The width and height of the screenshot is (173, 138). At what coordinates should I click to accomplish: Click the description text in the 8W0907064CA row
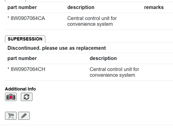pos(92,21)
